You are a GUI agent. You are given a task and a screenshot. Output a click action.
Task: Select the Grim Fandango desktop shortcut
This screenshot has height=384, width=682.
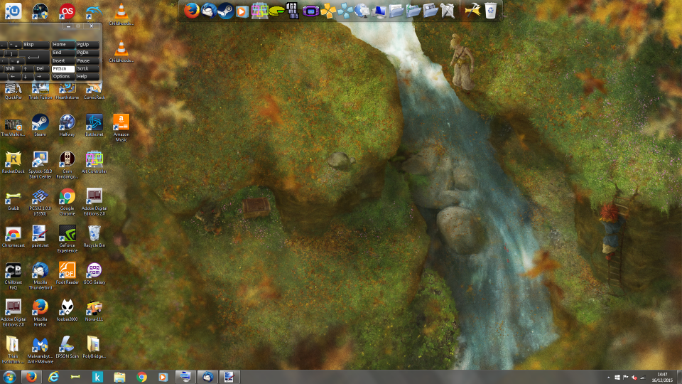click(67, 164)
